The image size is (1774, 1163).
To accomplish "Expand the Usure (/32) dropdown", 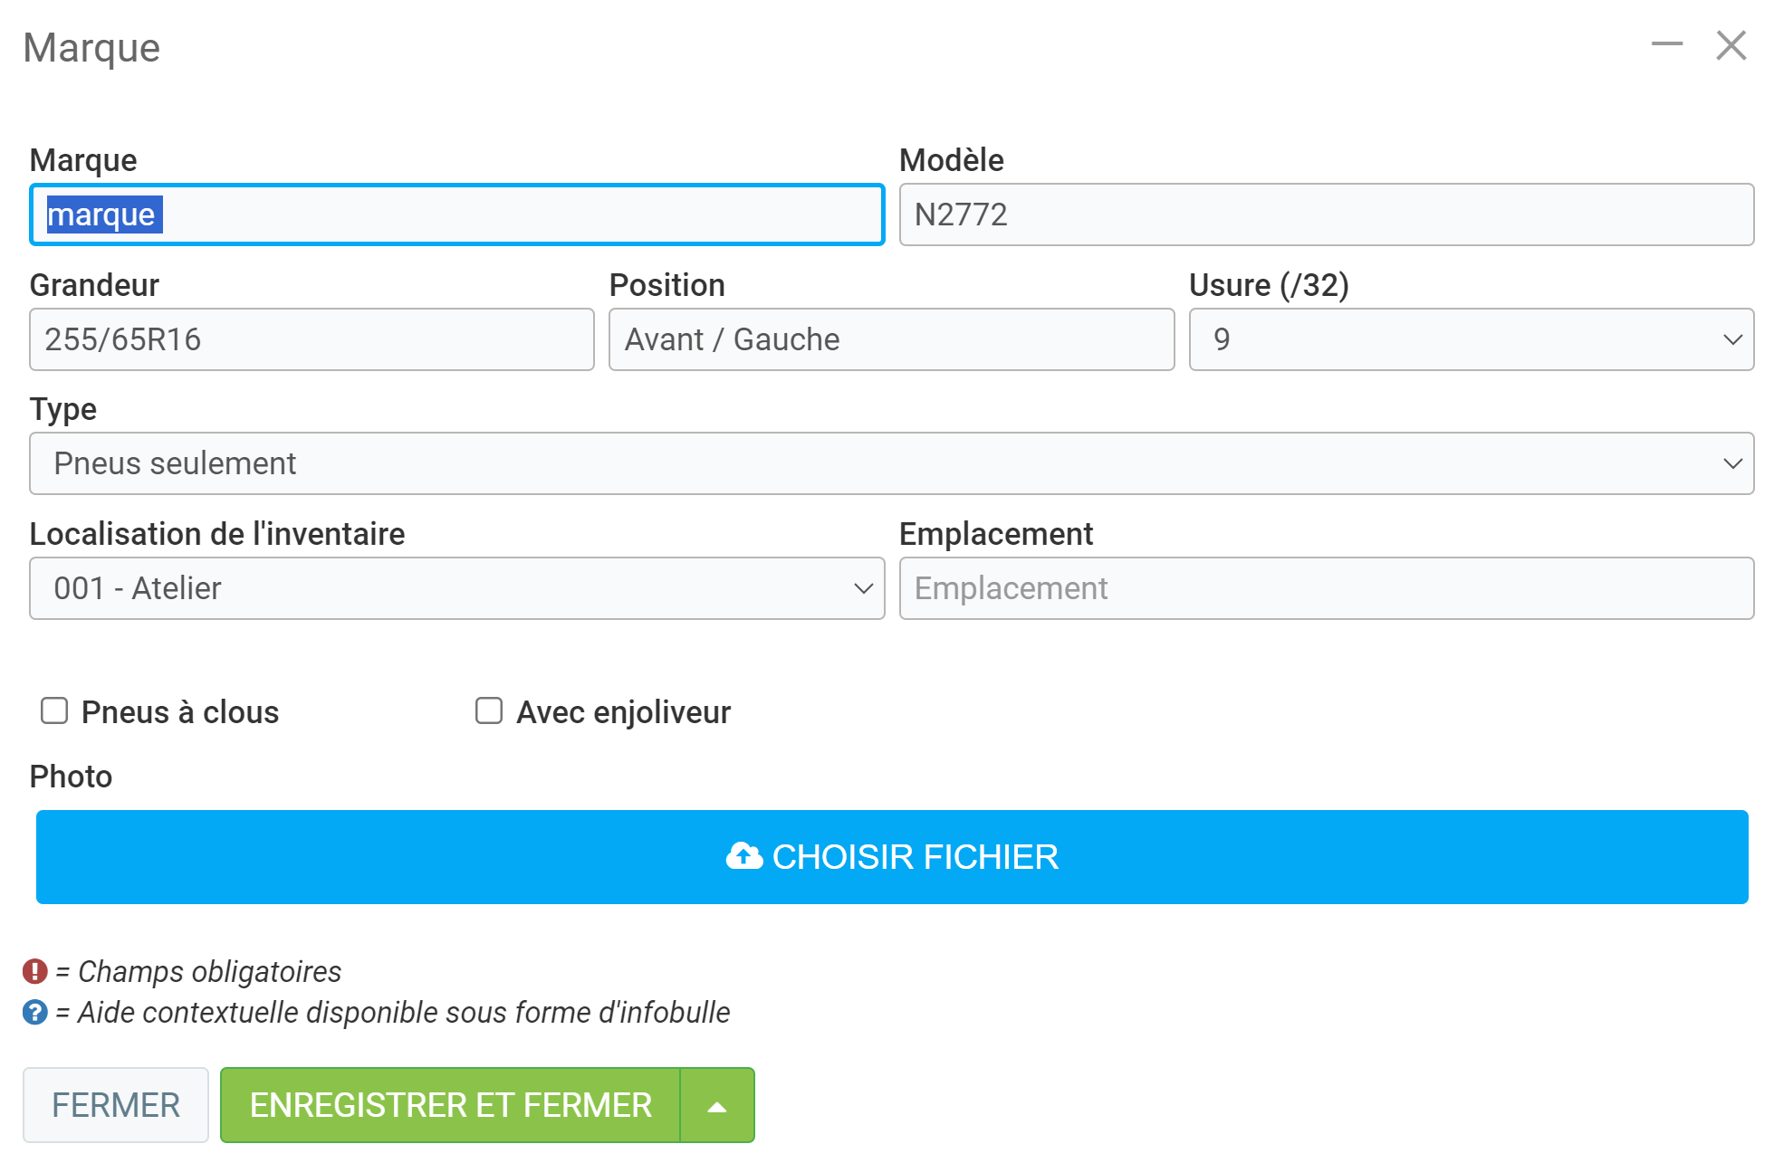I will [1471, 339].
